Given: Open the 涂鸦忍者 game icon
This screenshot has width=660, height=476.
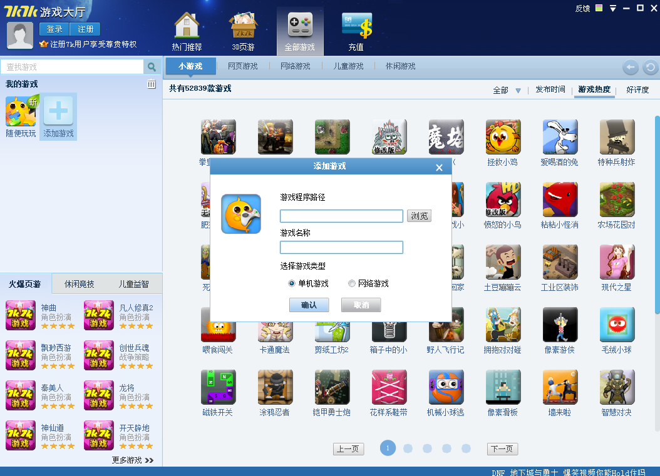Looking at the screenshot, I should pos(276,387).
